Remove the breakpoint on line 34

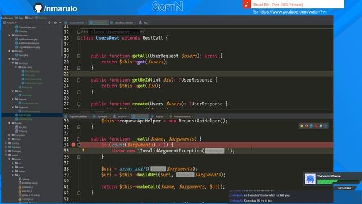click(x=74, y=145)
